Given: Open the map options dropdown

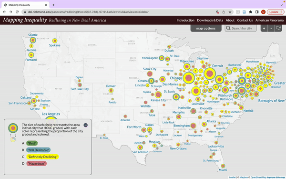Looking at the screenshot, I should [x=206, y=28].
